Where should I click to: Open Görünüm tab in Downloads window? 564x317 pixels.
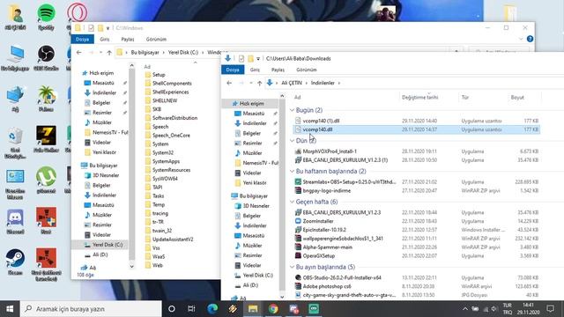(x=307, y=70)
